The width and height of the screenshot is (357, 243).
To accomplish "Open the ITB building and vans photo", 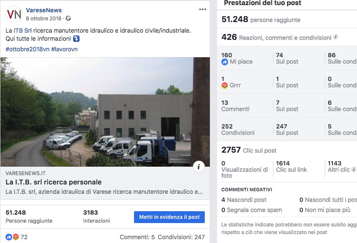I will 105,112.
